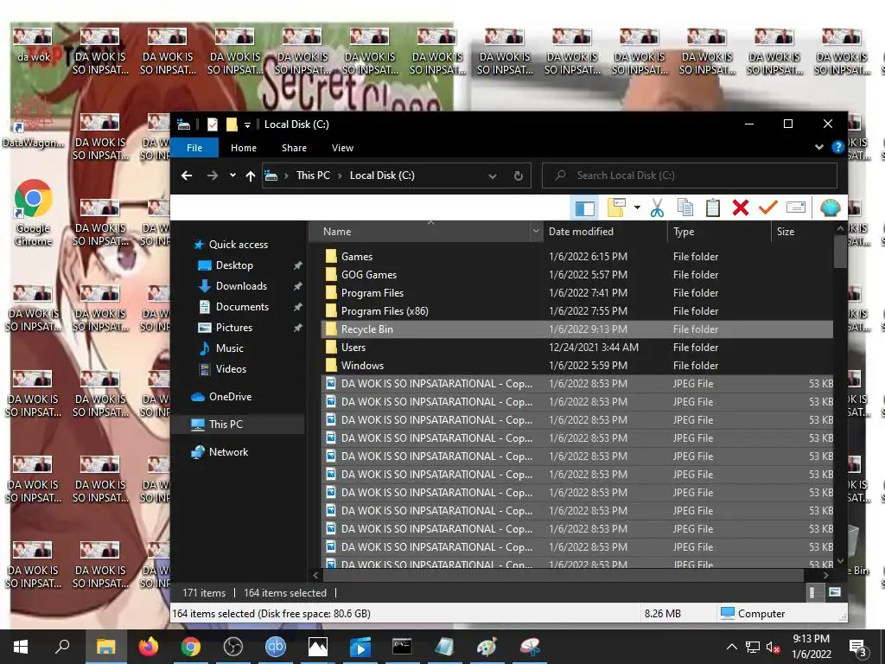Screen dimensions: 885x664
Task: Open Firefox from the taskbar
Action: tap(149, 647)
